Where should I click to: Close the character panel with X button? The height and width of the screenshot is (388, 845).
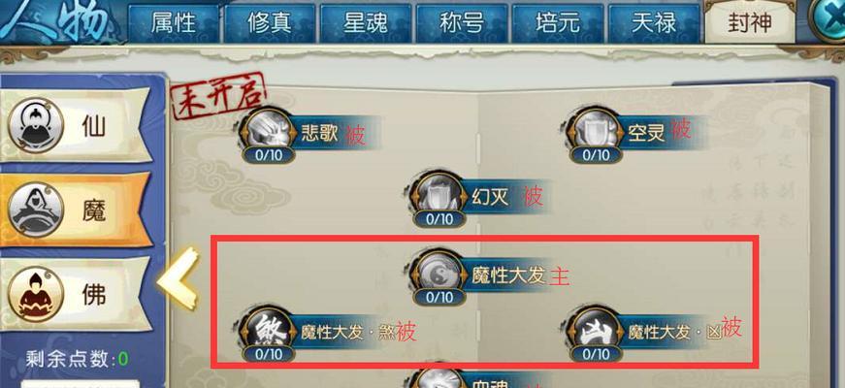pos(829,18)
